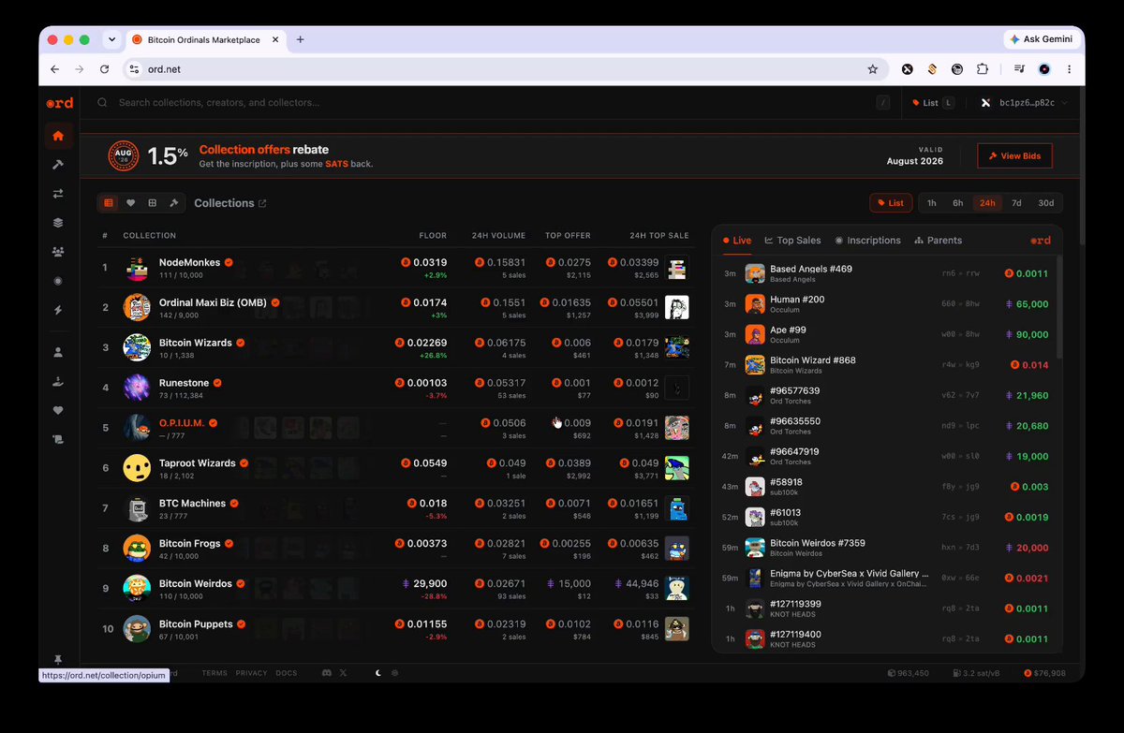Switch to table list view icon
Image resolution: width=1124 pixels, height=733 pixels.
click(109, 203)
